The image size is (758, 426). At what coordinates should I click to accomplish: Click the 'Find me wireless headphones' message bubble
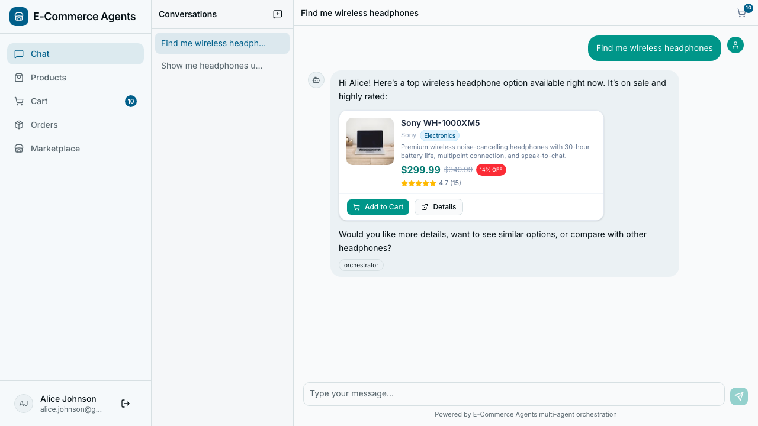click(654, 48)
